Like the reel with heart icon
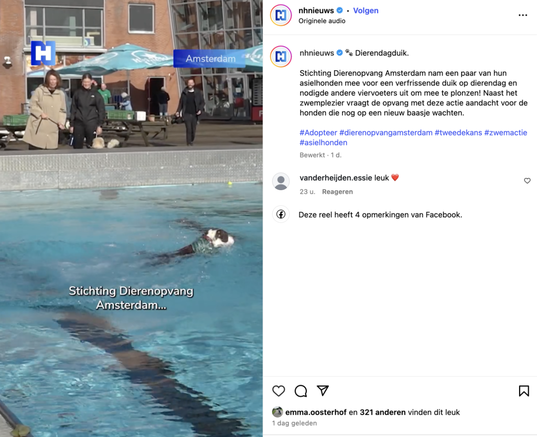Image resolution: width=537 pixels, height=437 pixels. [278, 391]
